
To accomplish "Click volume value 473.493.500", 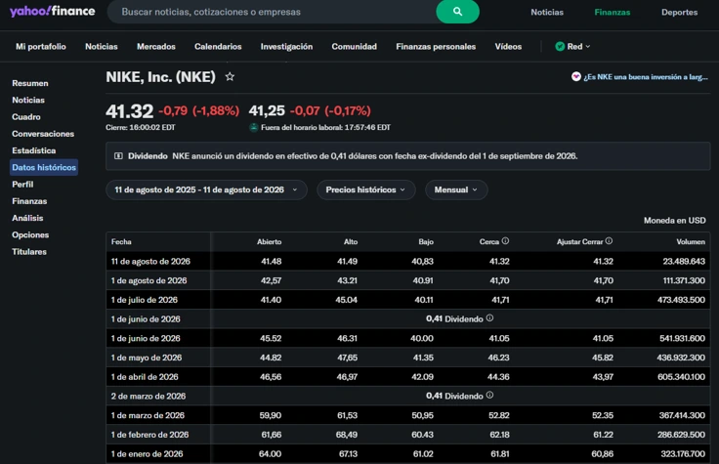I will pyautogui.click(x=681, y=300).
